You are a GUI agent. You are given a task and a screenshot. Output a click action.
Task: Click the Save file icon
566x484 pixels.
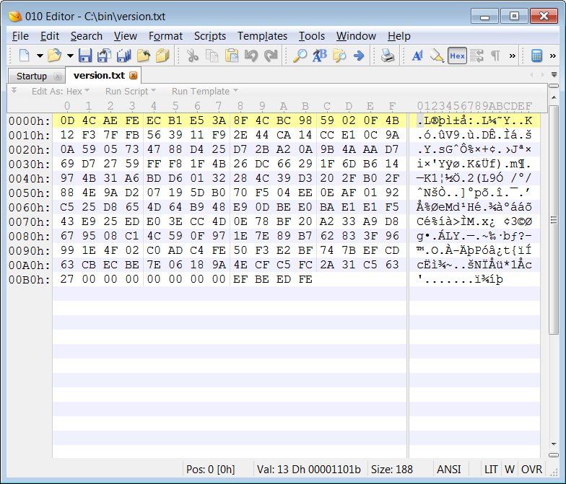(85, 56)
